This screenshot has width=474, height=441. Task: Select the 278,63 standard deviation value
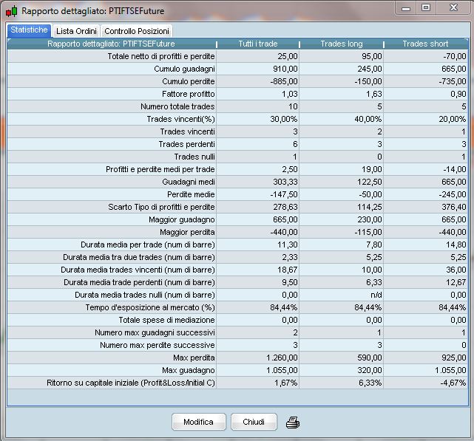click(x=285, y=207)
